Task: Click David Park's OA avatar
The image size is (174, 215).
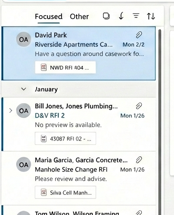Action: [23, 40]
